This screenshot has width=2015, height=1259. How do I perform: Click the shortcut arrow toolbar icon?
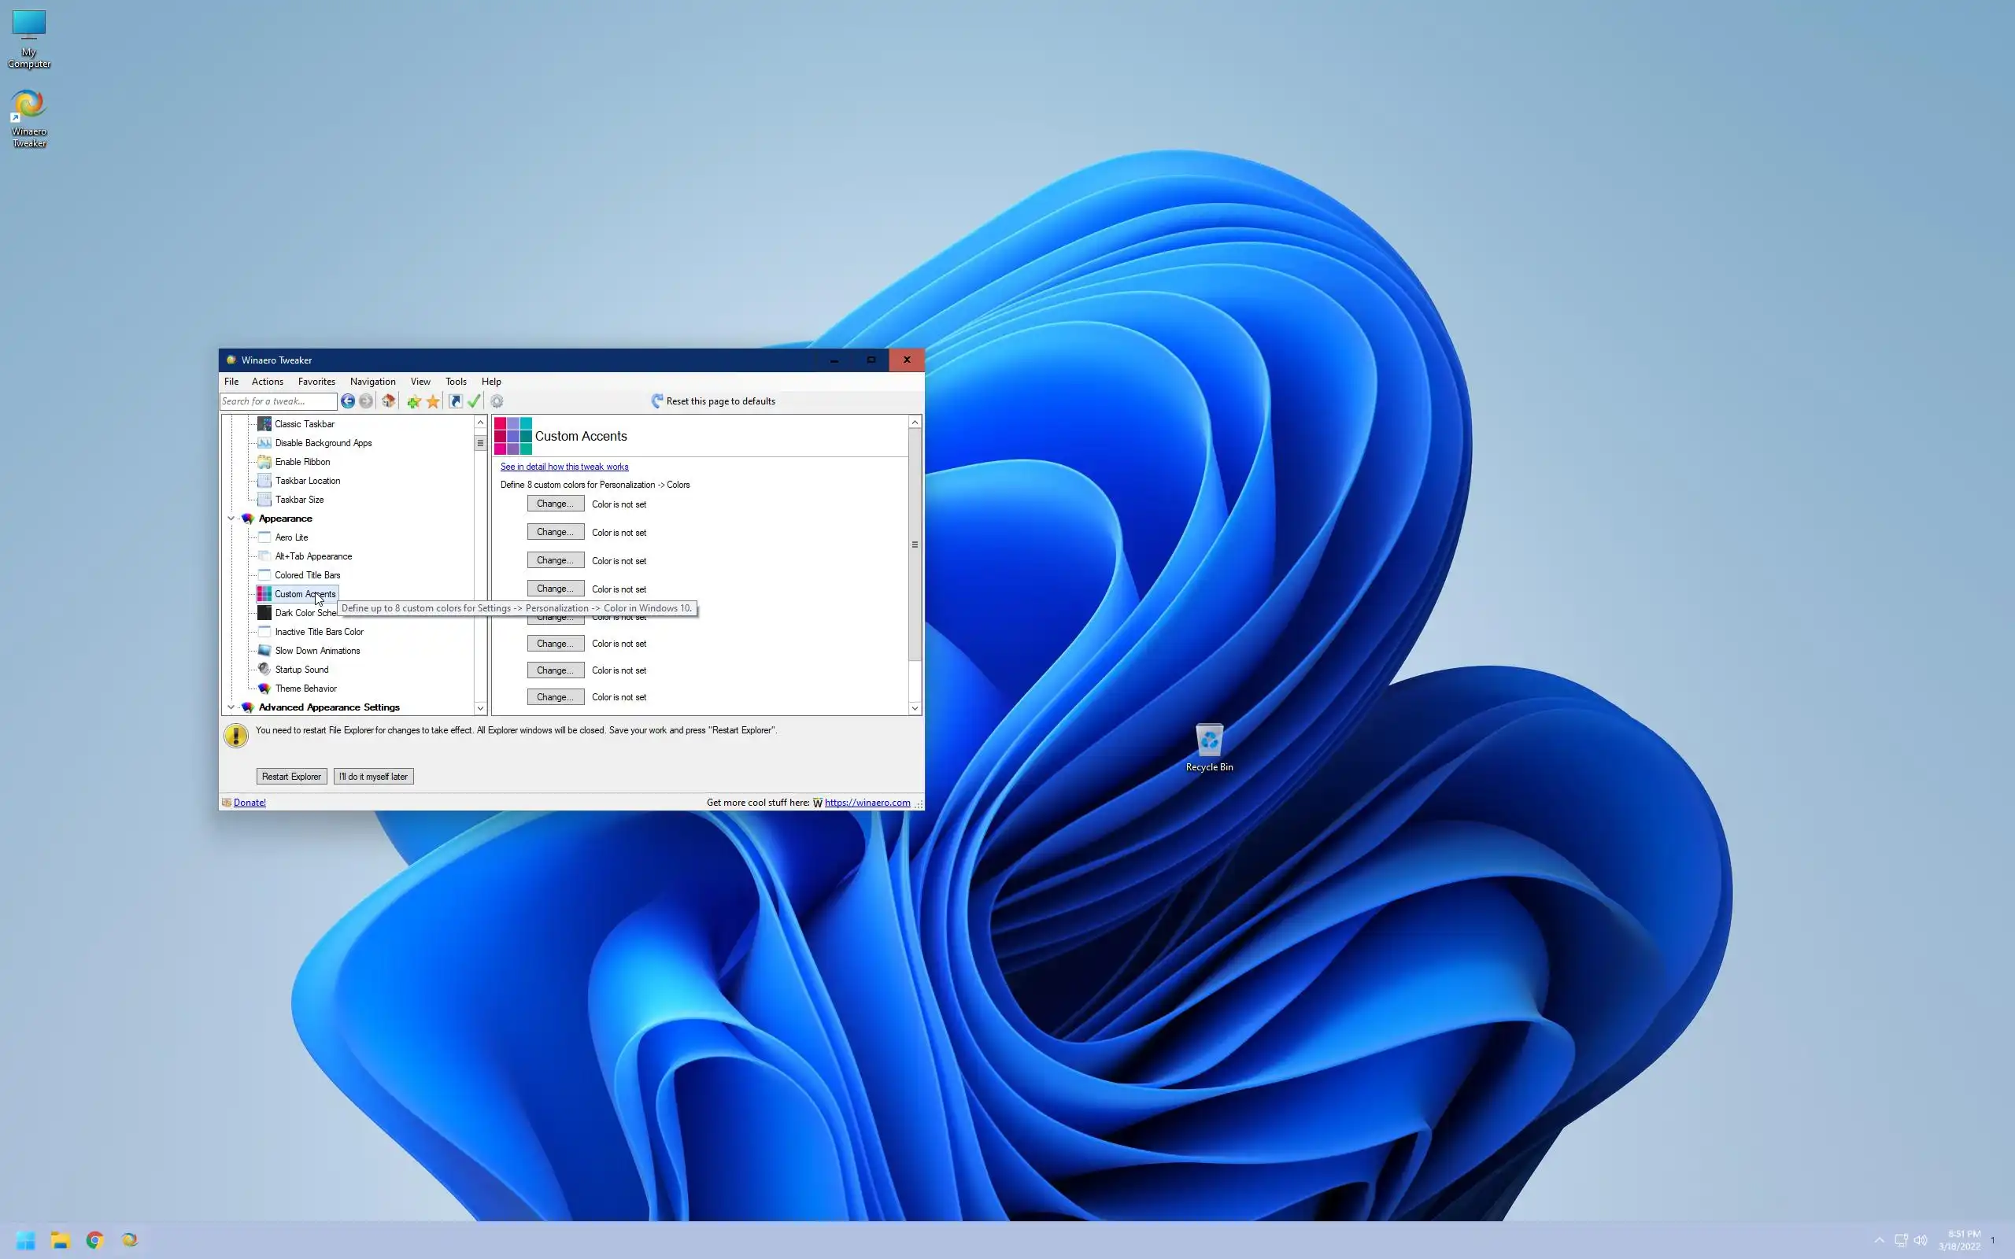click(x=456, y=401)
